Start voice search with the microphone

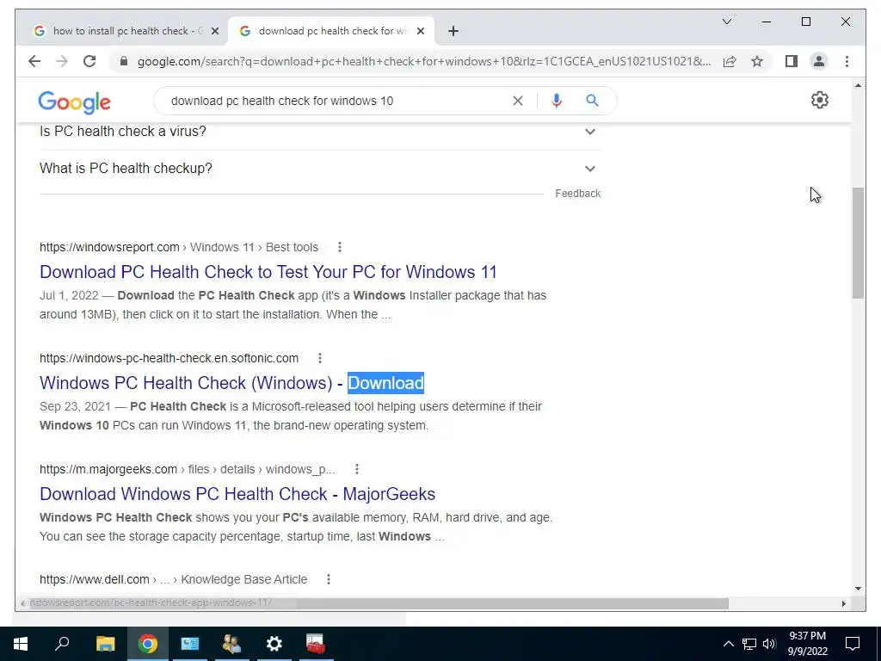557,101
